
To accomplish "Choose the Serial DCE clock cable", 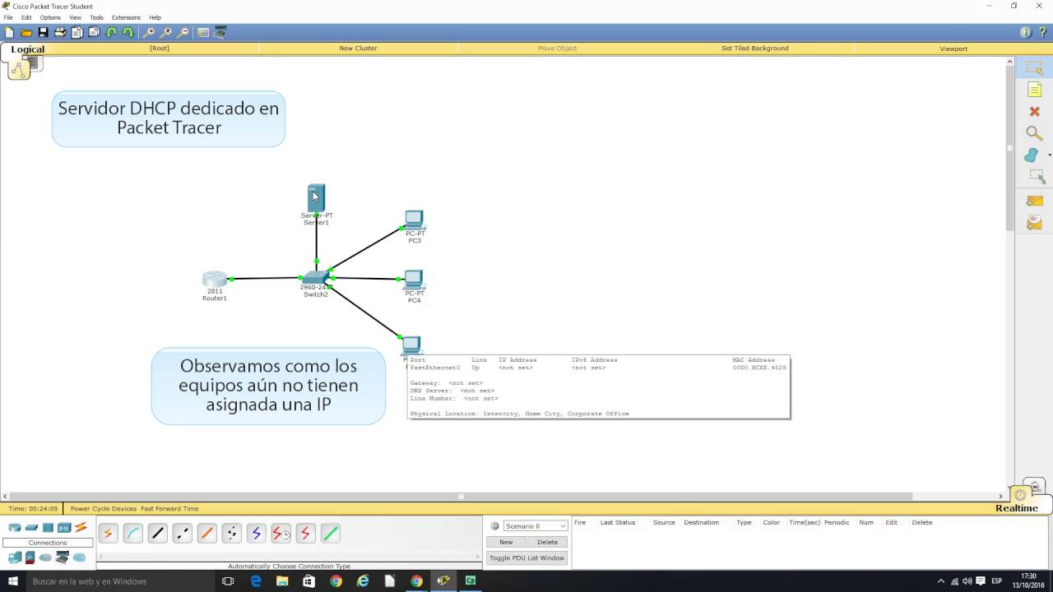I will [281, 534].
